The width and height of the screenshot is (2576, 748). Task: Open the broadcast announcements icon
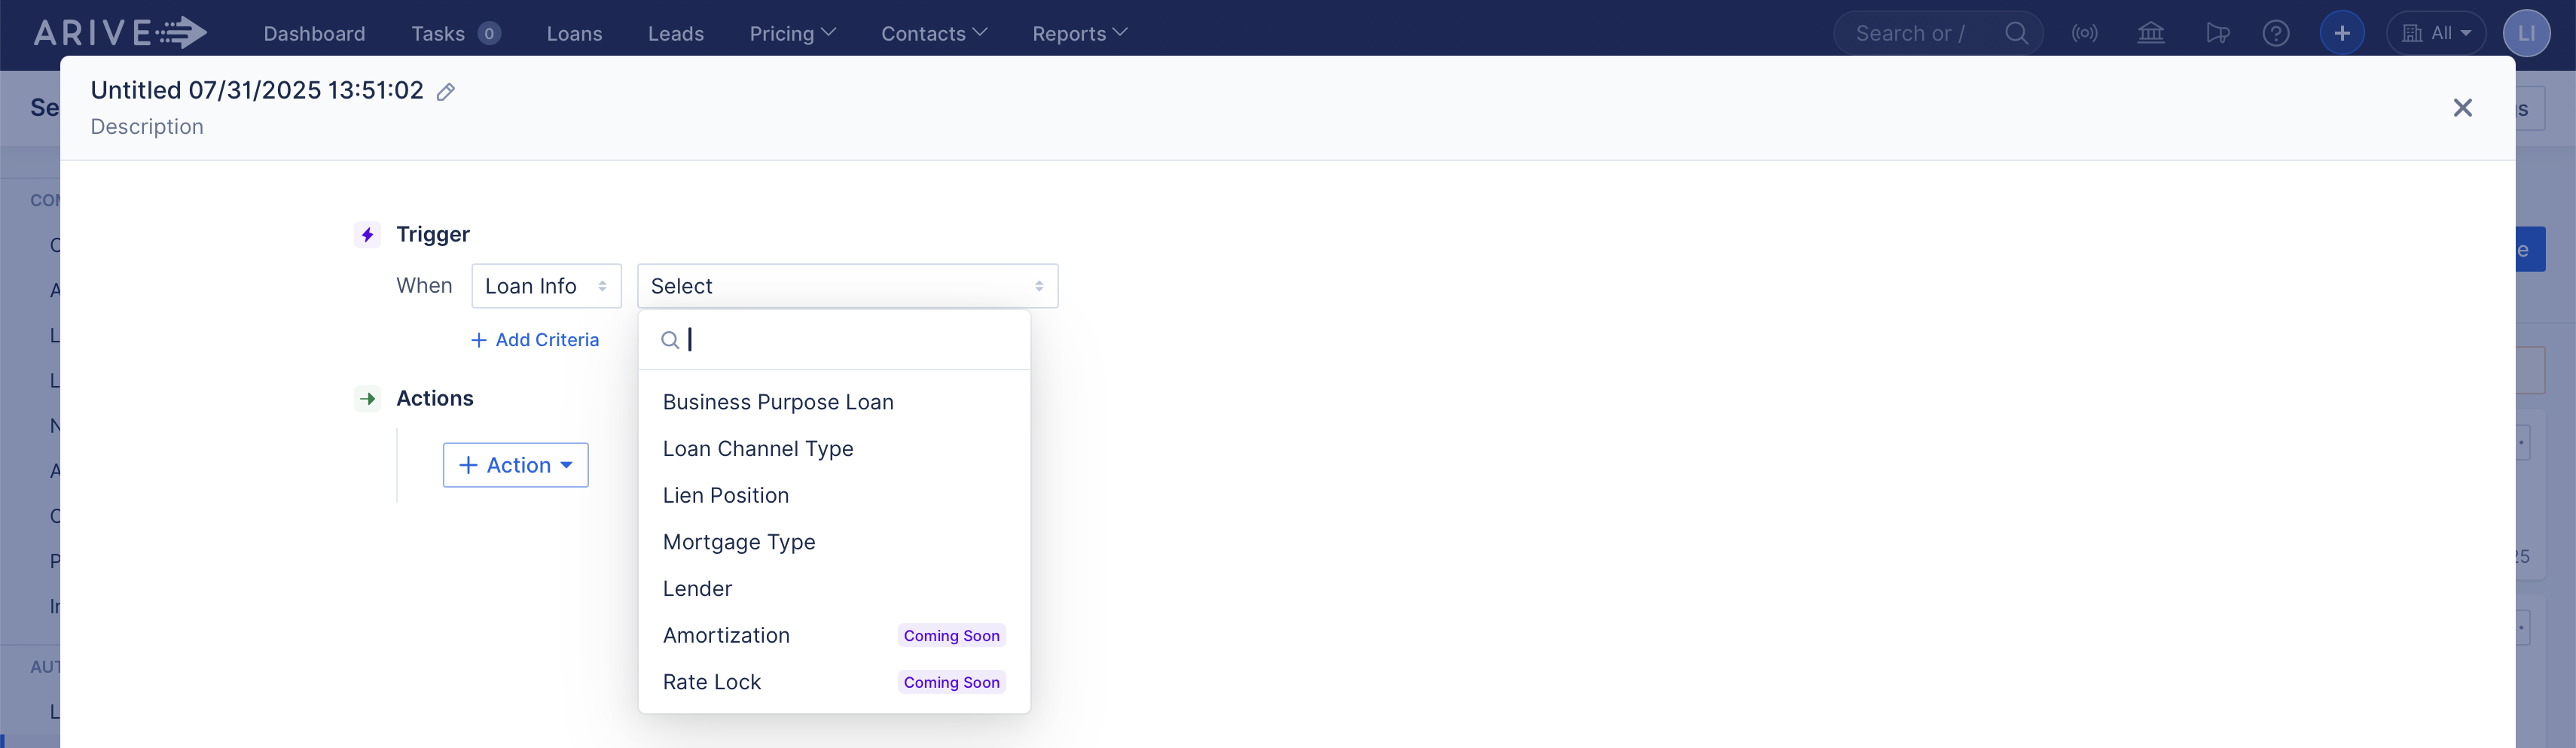point(2086,33)
